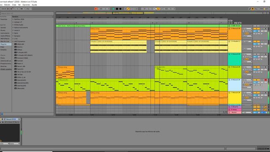This screenshot has width=270, height=152.
Task: Fold the orange track 2 with its fold triangle
Action: point(229,28)
